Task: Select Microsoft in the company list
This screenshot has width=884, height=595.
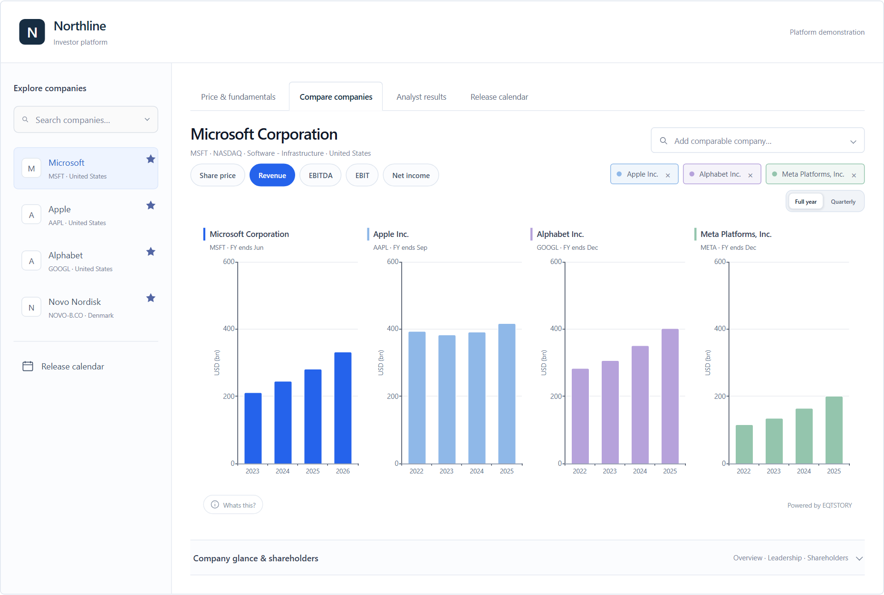Action: tap(86, 169)
